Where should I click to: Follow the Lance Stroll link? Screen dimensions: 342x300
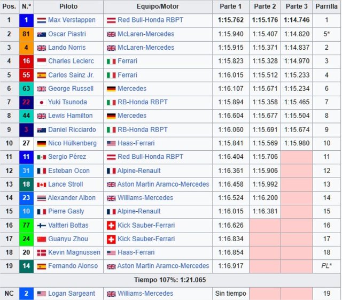point(65,184)
